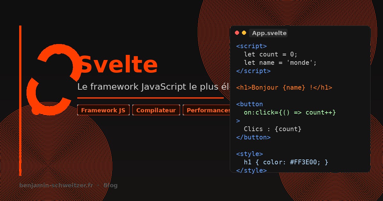Select the App.svelte file tab

pos(268,33)
